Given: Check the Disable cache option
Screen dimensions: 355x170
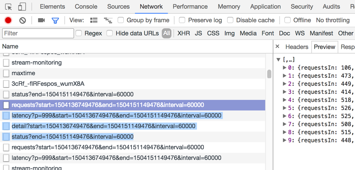Looking at the screenshot, I should coord(230,20).
